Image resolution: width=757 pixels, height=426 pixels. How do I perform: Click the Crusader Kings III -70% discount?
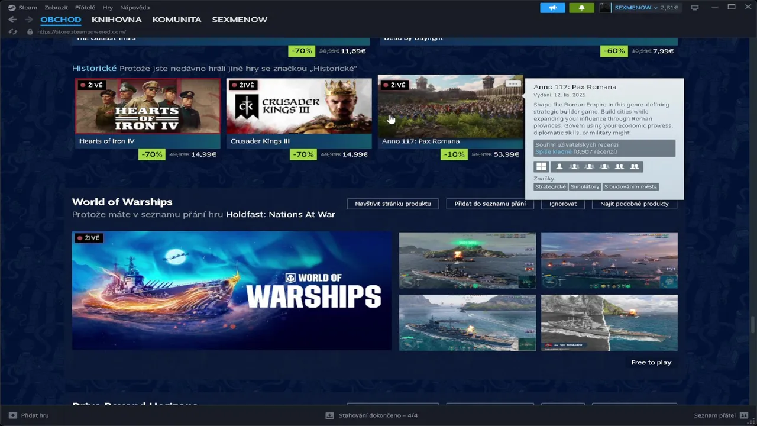click(x=303, y=154)
